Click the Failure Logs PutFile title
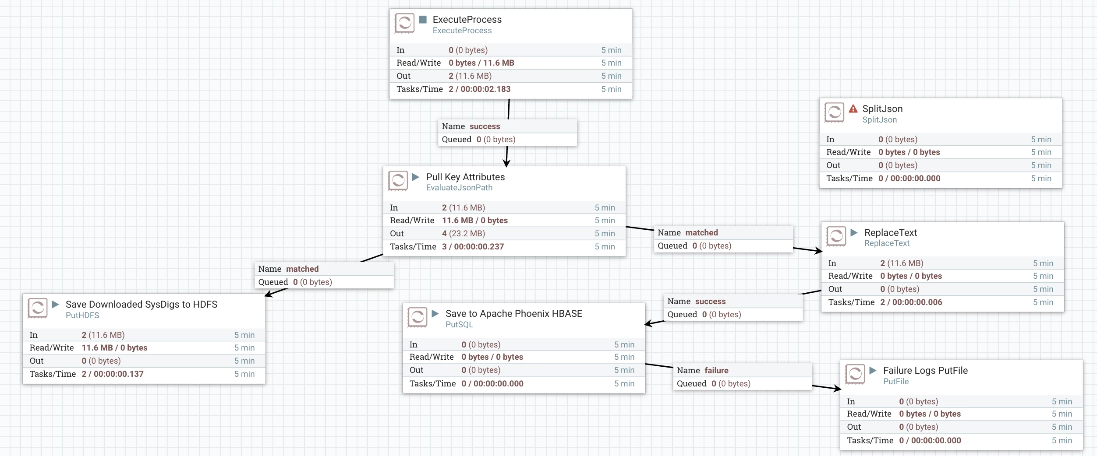Screen dimensions: 1097x456 coord(925,370)
